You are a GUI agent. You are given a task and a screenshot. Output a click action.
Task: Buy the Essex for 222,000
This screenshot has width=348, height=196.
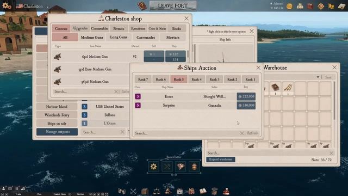coord(246,96)
